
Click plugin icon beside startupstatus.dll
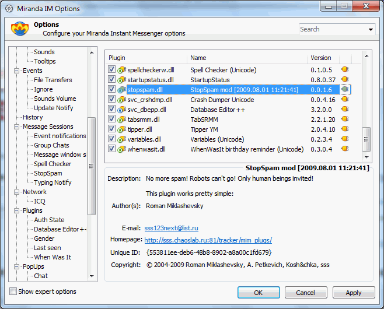[x=121, y=80]
